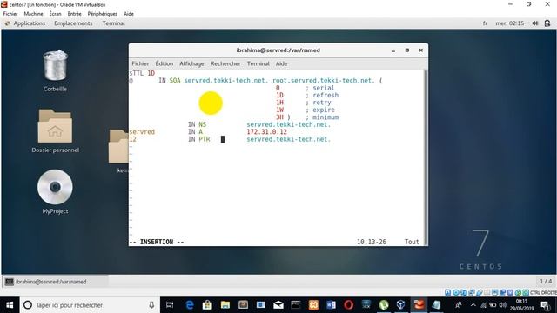Open VirtualBox Écran menu

(x=55, y=14)
